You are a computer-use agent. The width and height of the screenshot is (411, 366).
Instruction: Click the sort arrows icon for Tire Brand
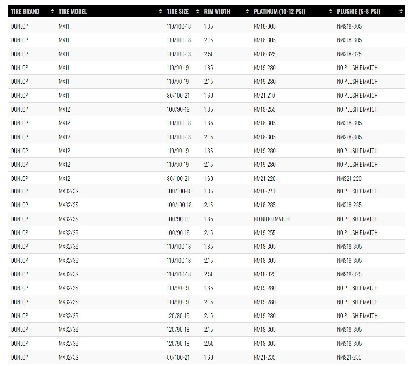[53, 12]
